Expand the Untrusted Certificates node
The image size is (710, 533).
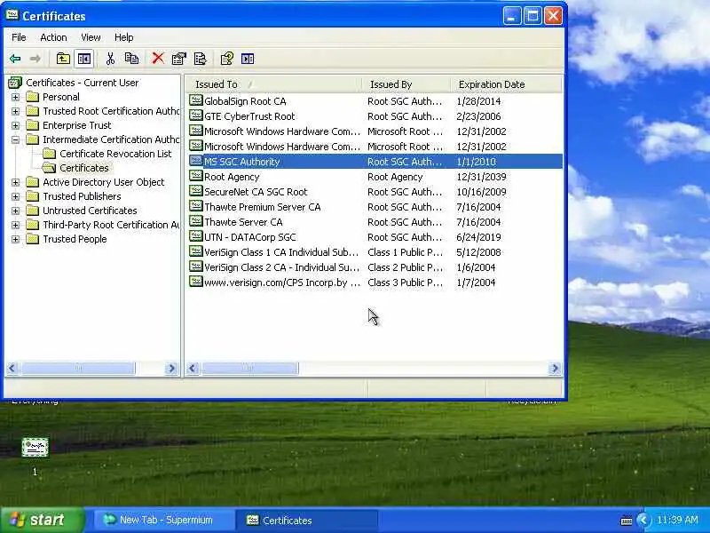tap(15, 211)
